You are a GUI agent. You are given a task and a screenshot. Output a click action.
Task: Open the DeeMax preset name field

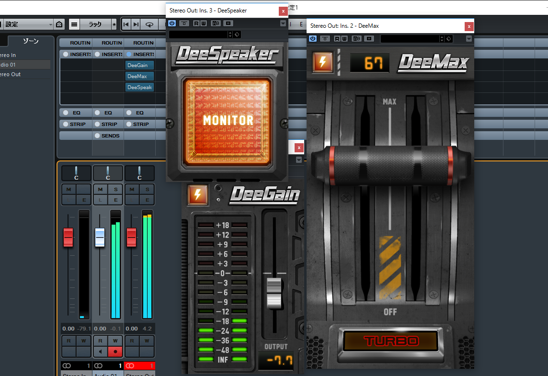point(410,39)
